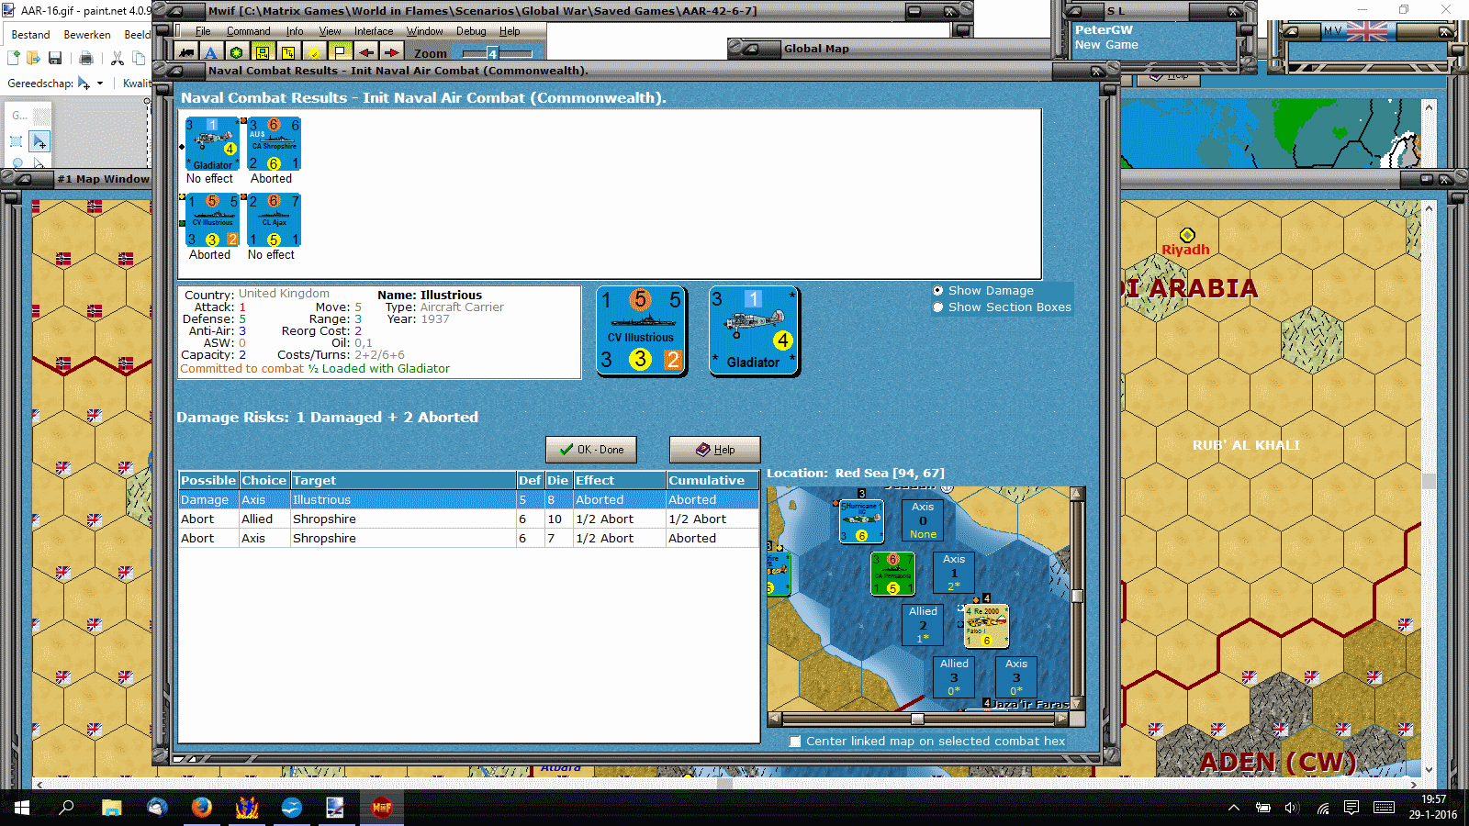Click Axis 1 section box on mini map

954,572
